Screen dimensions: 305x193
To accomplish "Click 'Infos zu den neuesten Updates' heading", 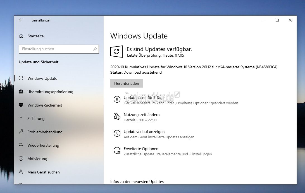I will click(137, 182).
